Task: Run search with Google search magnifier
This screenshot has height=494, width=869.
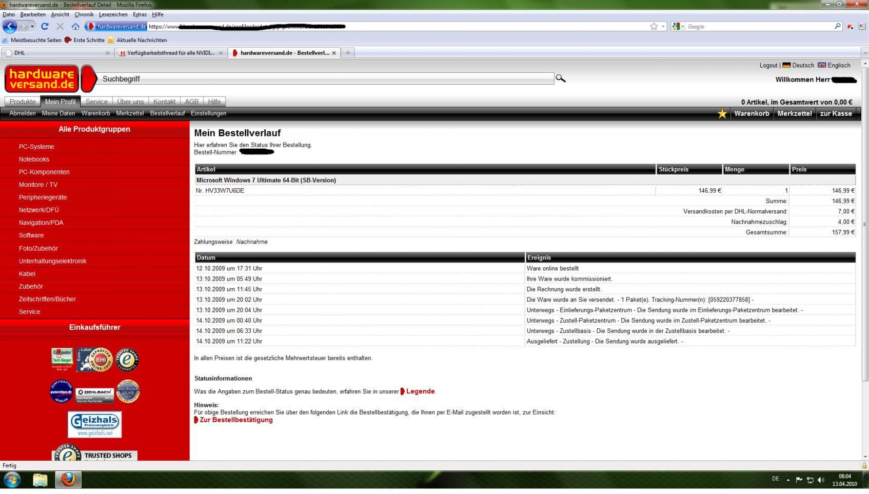Action: 838,26
